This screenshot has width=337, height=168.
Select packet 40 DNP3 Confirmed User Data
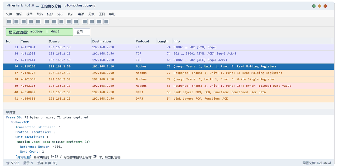[168, 92]
